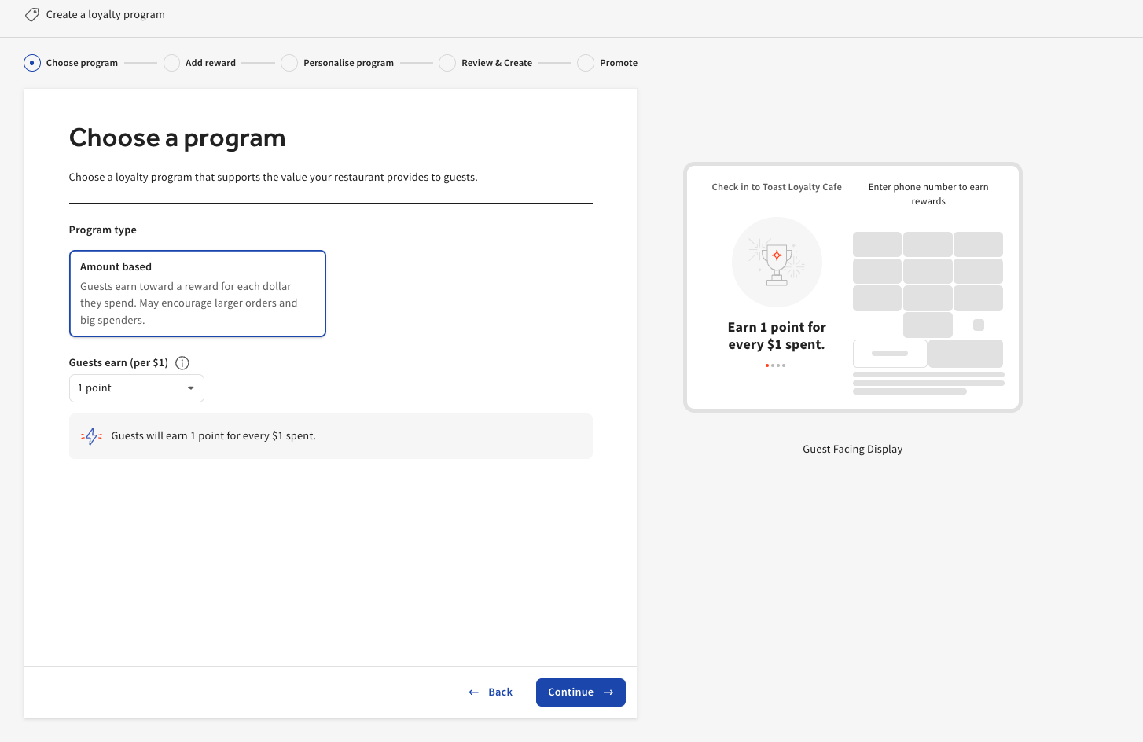Viewport: 1143px width, 742px height.
Task: Select the Review & Create step indicator
Action: click(x=447, y=62)
